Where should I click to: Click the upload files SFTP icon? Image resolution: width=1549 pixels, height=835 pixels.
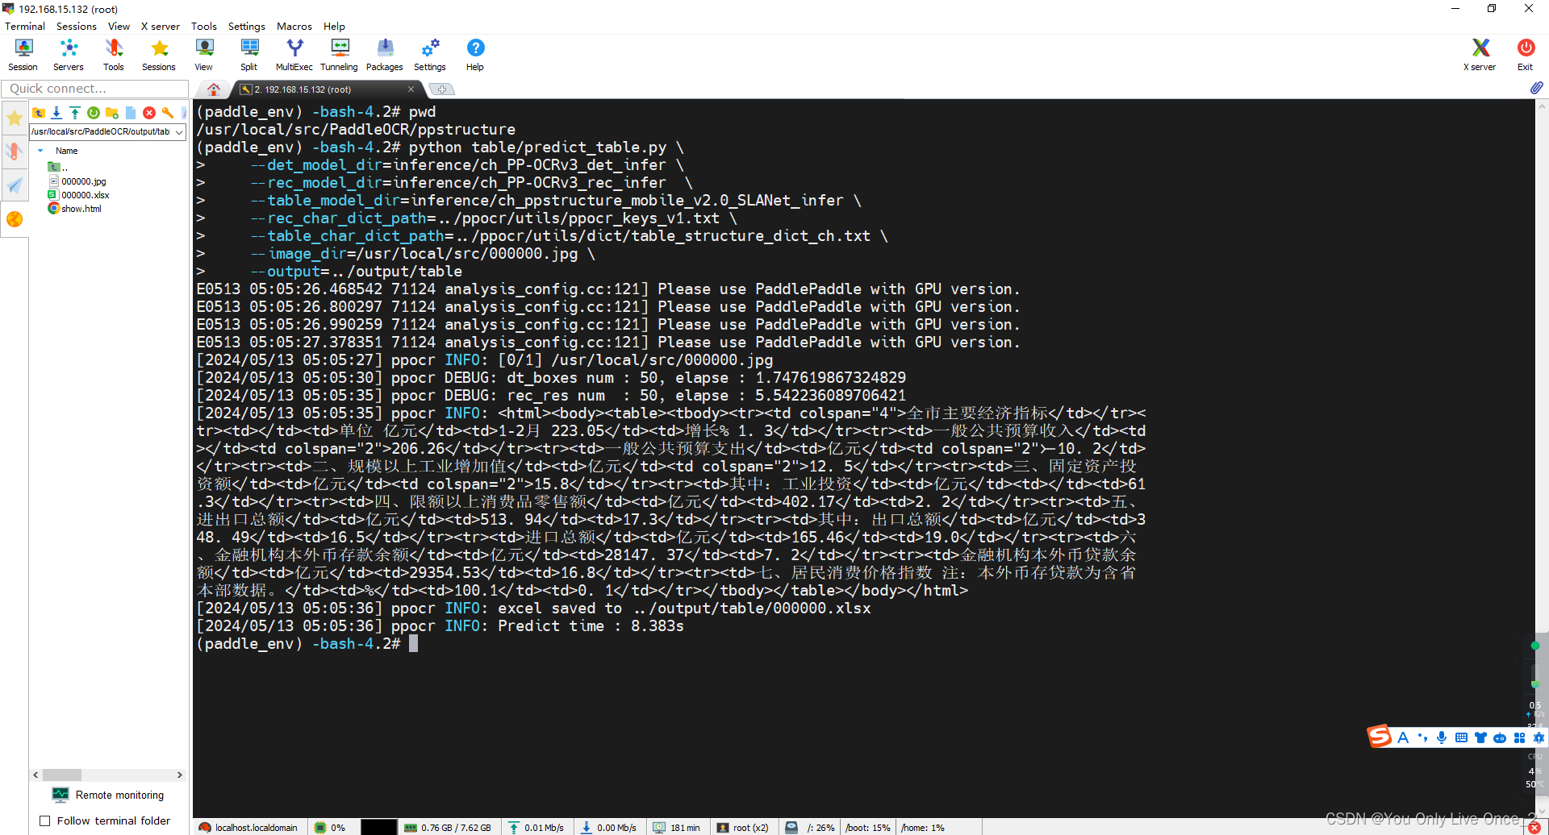pos(75,113)
